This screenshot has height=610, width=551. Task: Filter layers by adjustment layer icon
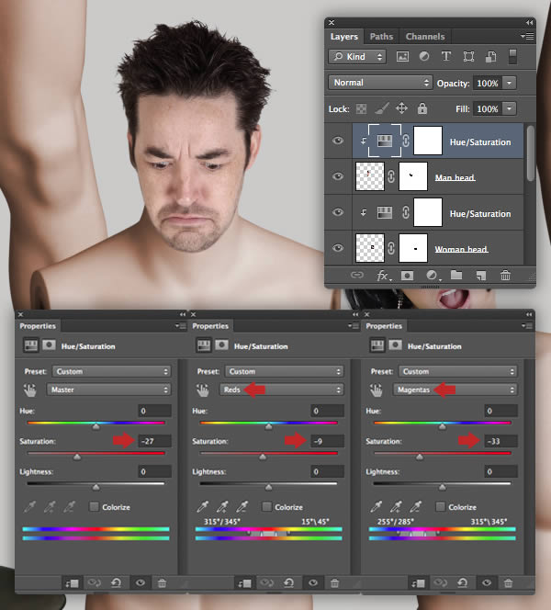click(x=424, y=57)
